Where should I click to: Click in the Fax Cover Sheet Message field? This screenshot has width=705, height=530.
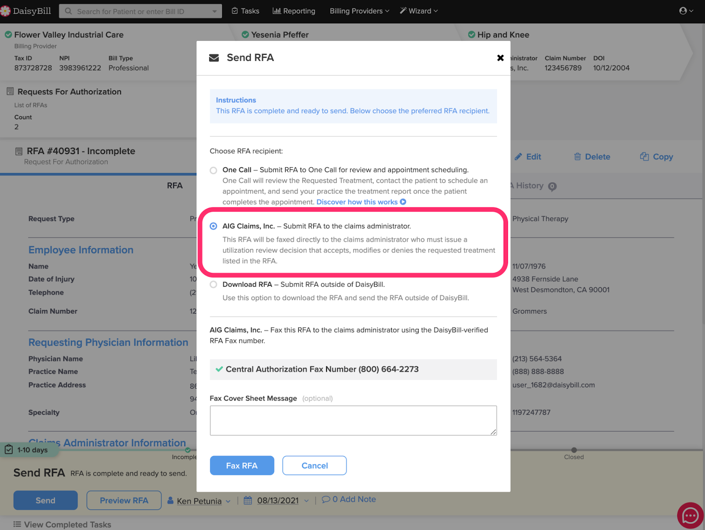tap(353, 420)
